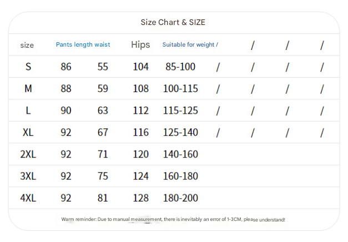
Task: Click the weight range 180-200
Action: click(180, 198)
